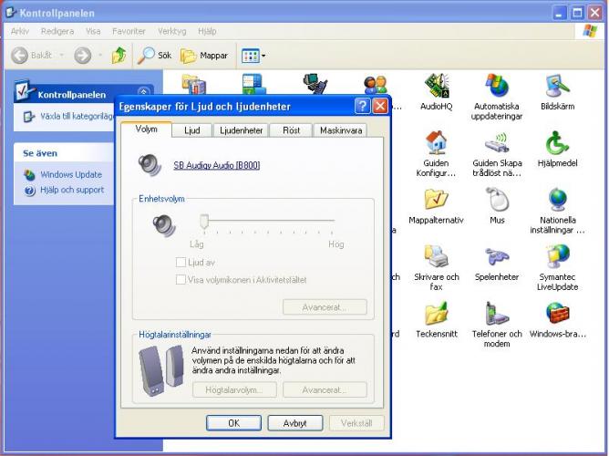
Task: Open the Hjälpmedel accessibility icon
Action: [557, 144]
